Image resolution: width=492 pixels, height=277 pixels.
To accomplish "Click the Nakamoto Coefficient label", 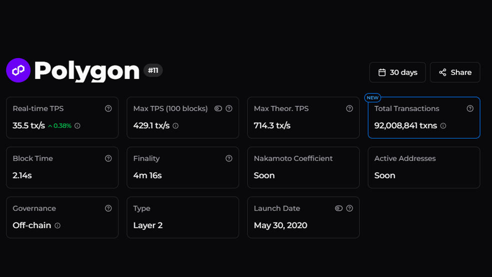I will (x=293, y=158).
